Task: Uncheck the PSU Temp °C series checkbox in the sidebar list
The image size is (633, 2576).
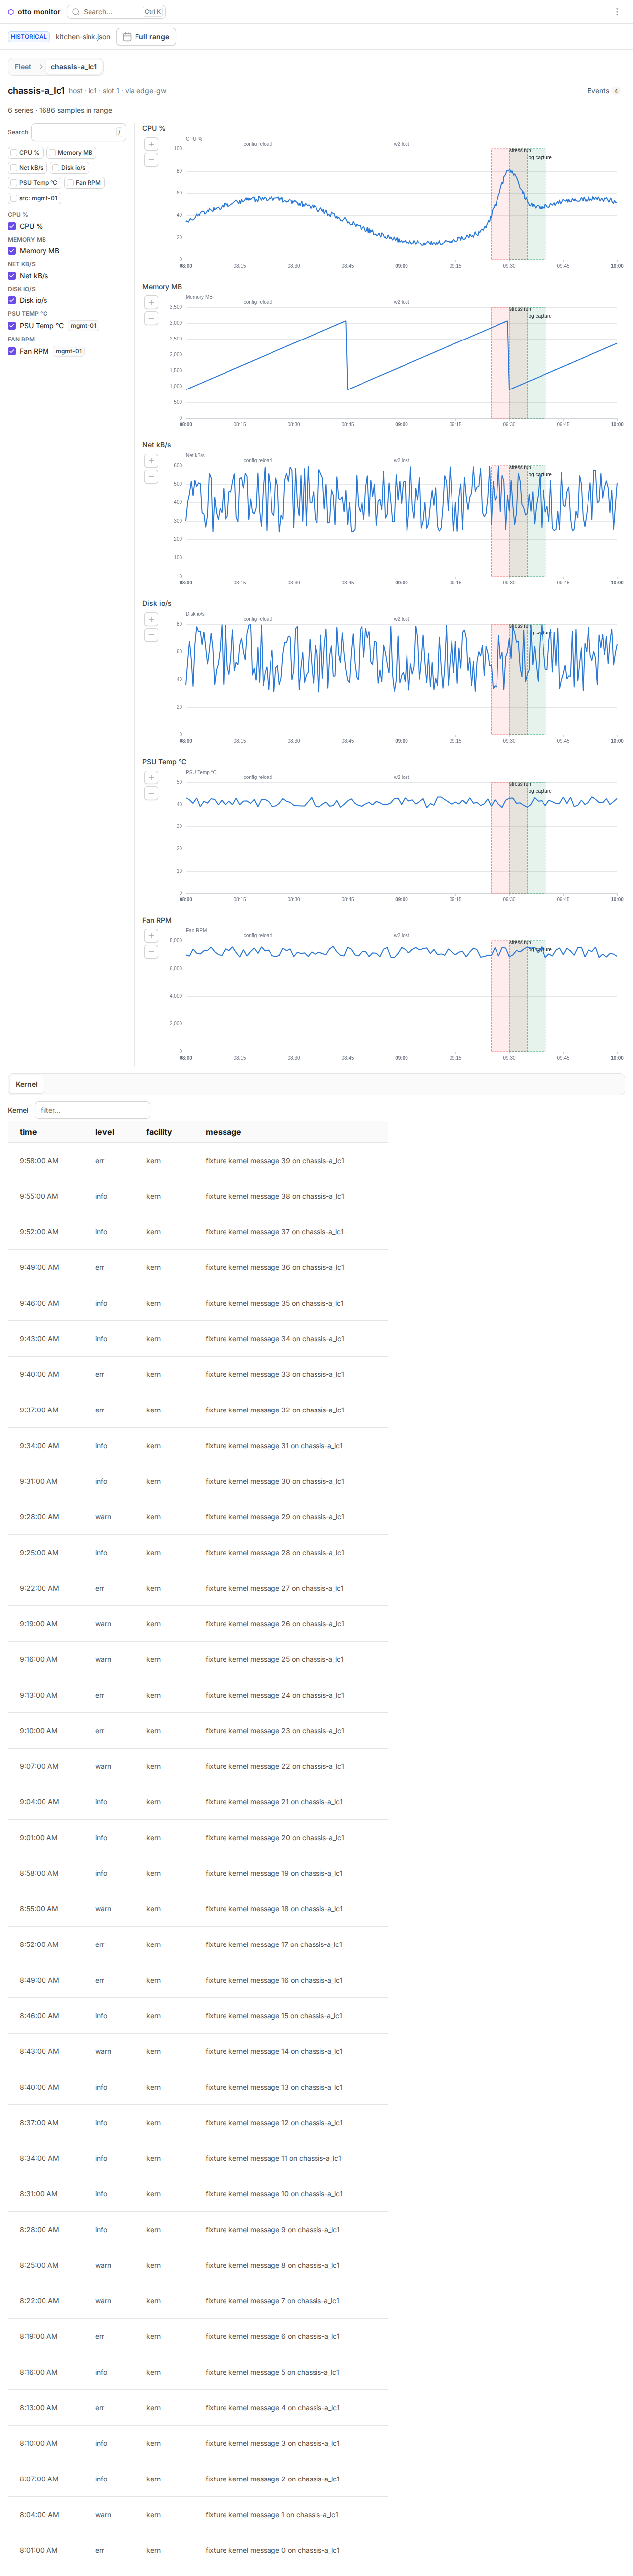Action: pos(12,325)
